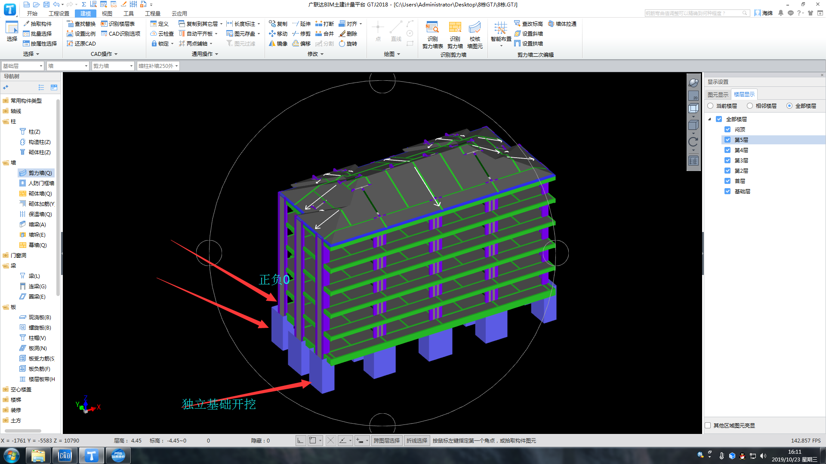Toggle the 第5层 floor checkbox
The height and width of the screenshot is (464, 826).
pos(727,140)
